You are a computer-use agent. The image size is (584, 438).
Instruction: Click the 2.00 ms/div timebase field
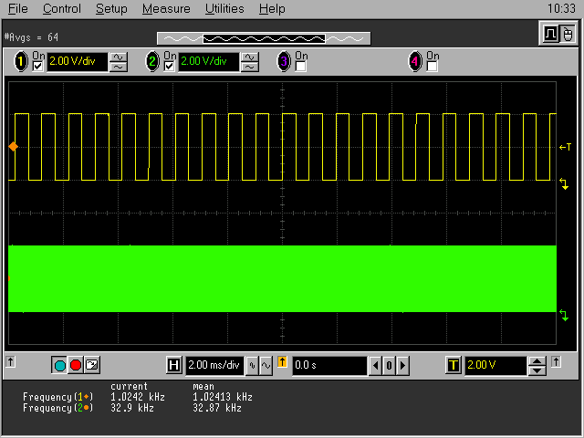tap(214, 366)
